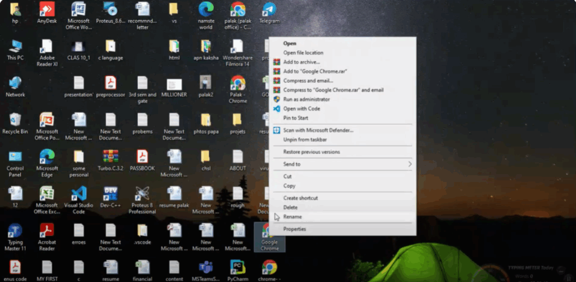This screenshot has height=282, width=576.
Task: Choose Rename in the context menu
Action: click(x=292, y=217)
